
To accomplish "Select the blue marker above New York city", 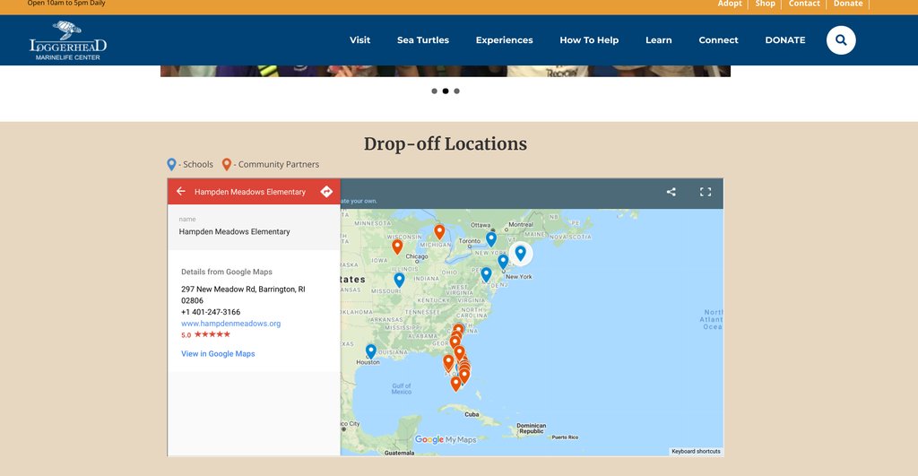I will [503, 262].
